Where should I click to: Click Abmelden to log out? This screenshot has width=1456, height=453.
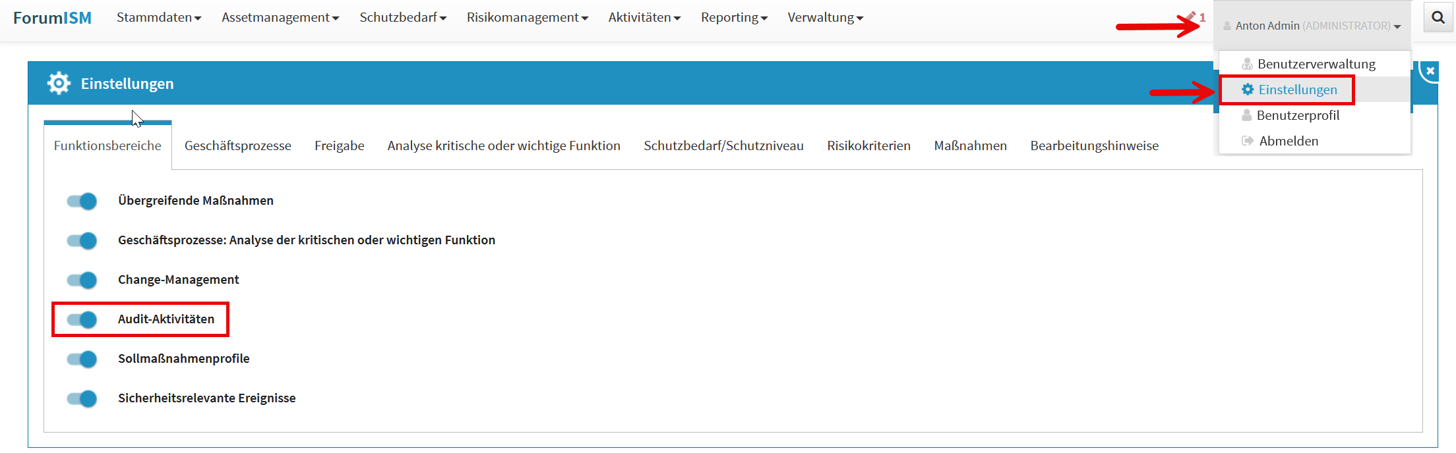(1288, 141)
